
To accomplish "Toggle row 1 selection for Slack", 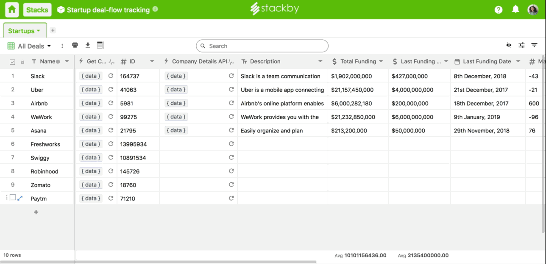I will pos(12,76).
